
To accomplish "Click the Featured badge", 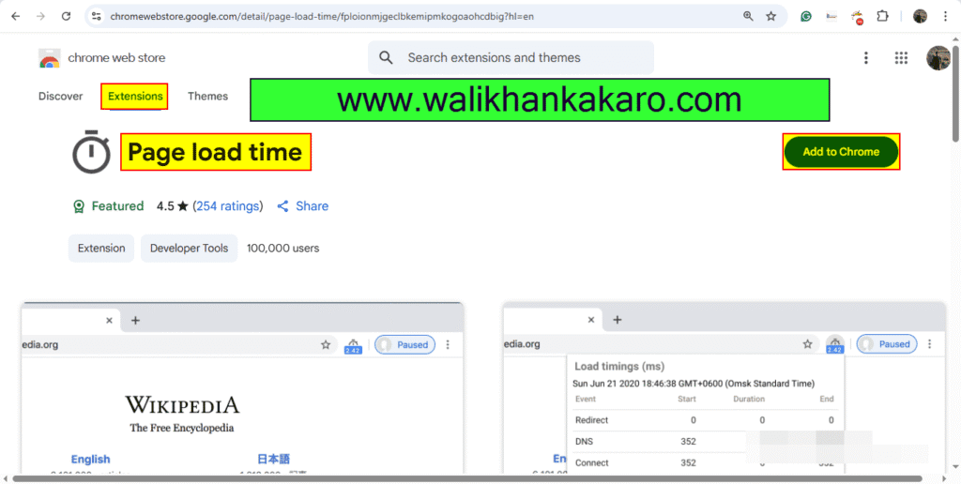I will [x=108, y=206].
